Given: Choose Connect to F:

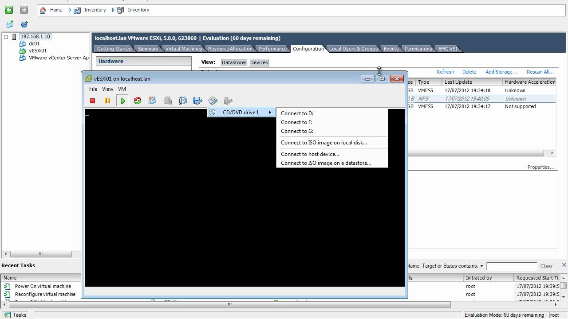Looking at the screenshot, I should [x=332, y=122].
